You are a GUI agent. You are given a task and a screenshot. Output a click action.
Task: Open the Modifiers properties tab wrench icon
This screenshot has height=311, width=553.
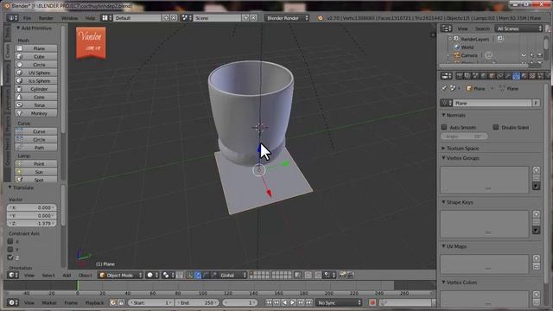tap(508, 76)
